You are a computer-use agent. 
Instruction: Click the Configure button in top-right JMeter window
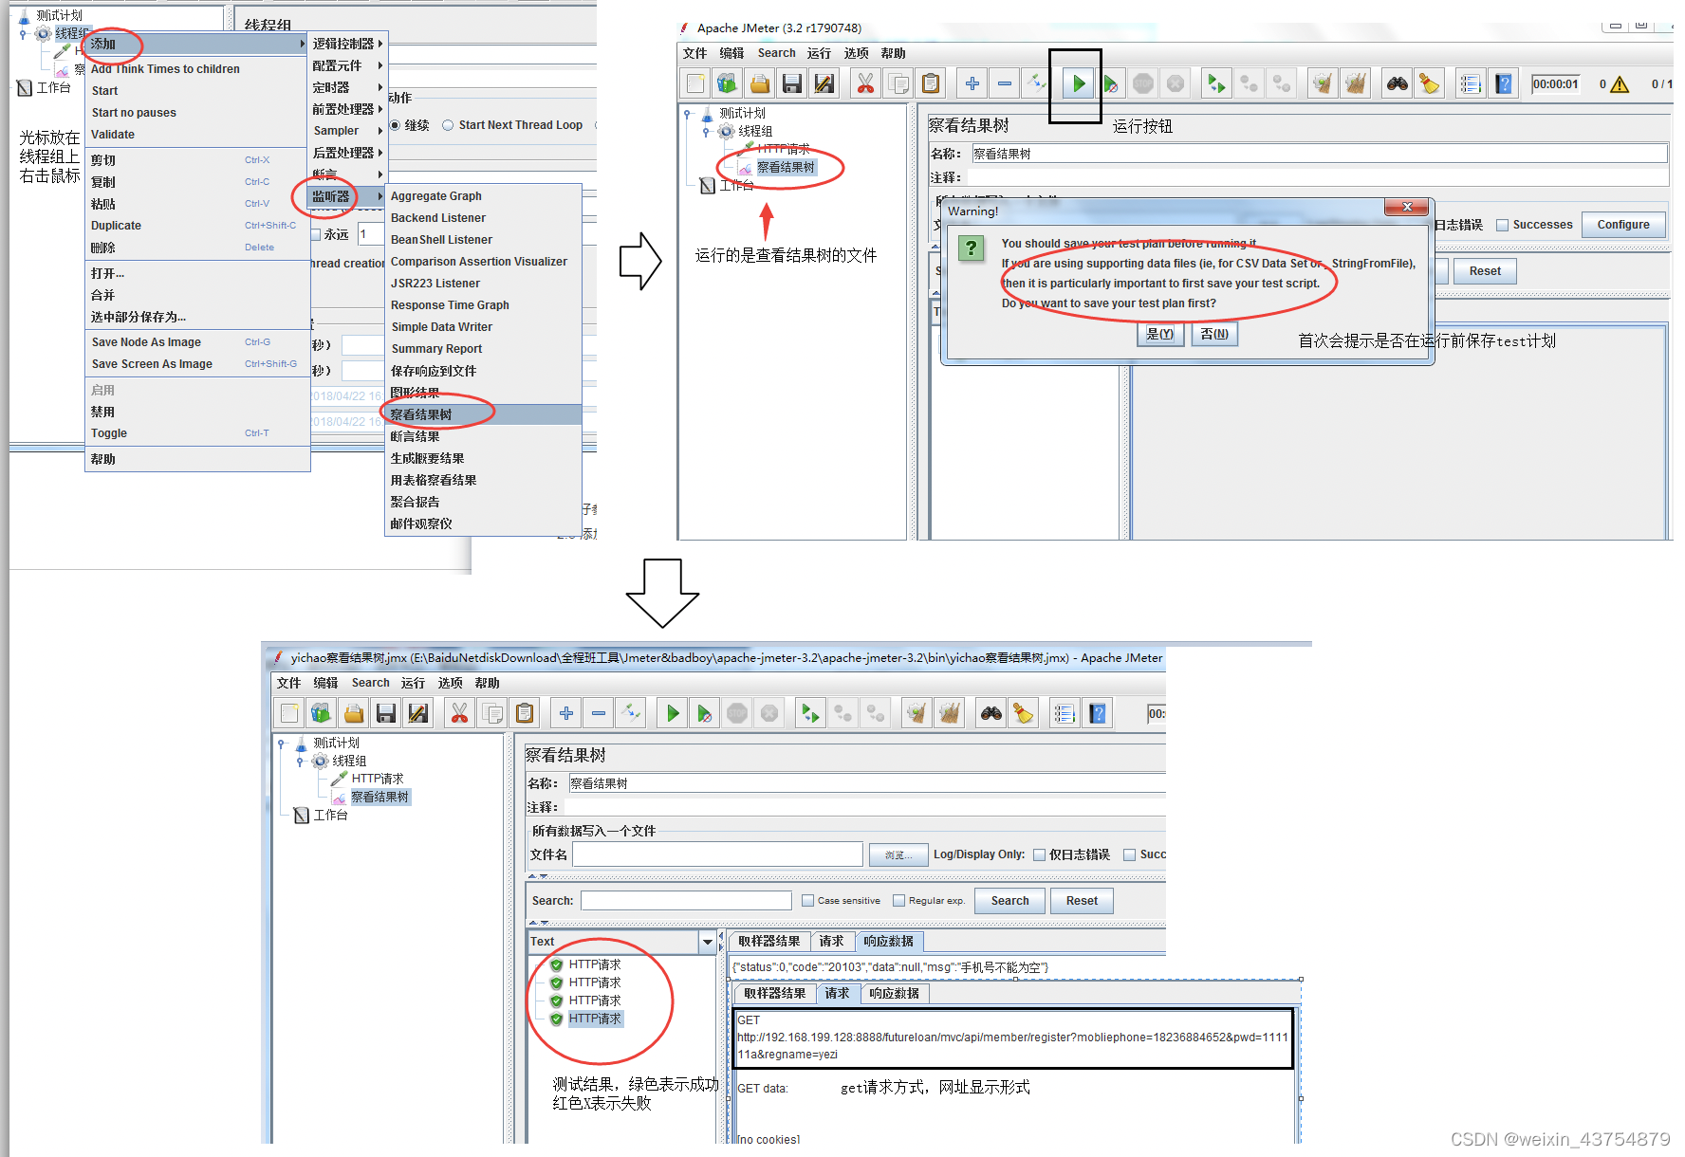pyautogui.click(x=1623, y=225)
